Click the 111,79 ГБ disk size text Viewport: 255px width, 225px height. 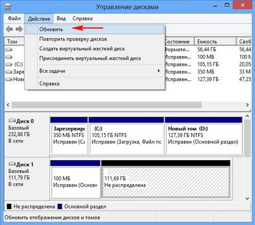[x=19, y=178]
